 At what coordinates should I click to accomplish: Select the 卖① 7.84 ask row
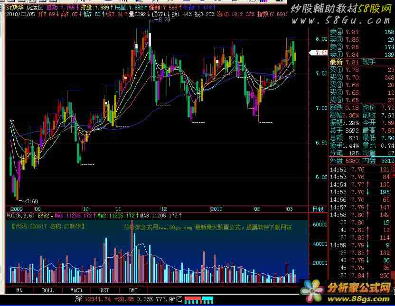(362, 54)
